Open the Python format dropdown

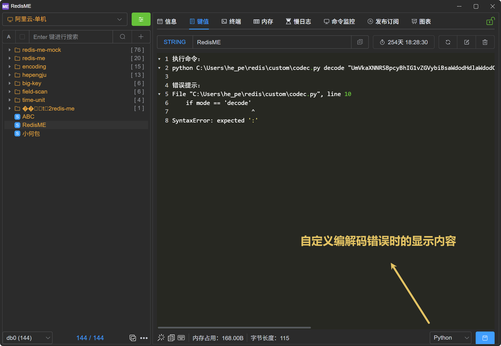450,338
